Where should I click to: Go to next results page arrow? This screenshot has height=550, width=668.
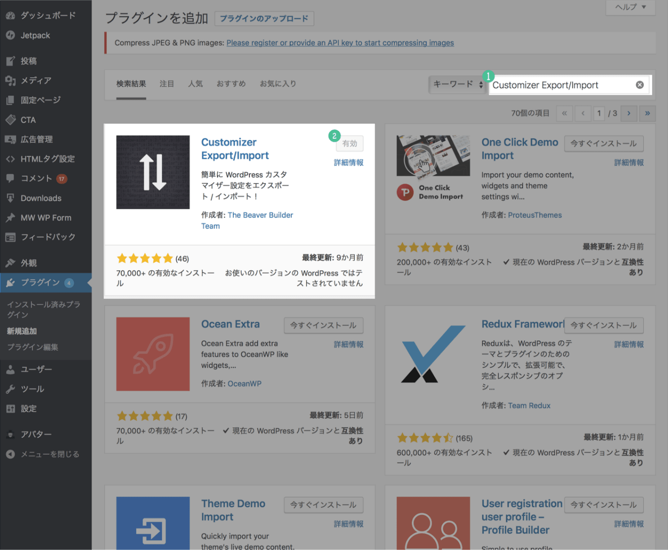click(x=629, y=113)
